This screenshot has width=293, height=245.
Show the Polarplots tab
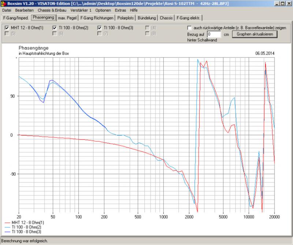point(126,18)
